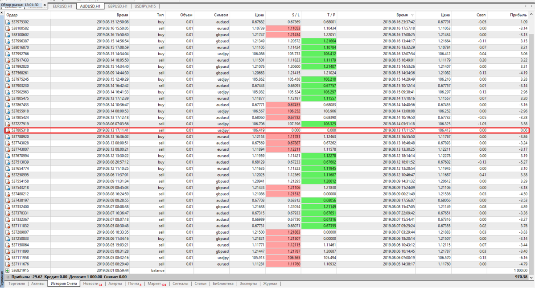Select the order number 537805475

pyautogui.click(x=21, y=98)
